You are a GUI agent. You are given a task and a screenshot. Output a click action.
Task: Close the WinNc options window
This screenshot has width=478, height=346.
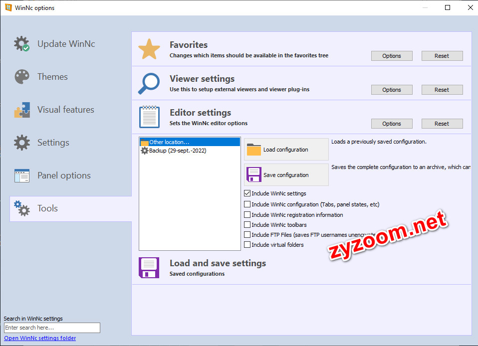pos(471,7)
